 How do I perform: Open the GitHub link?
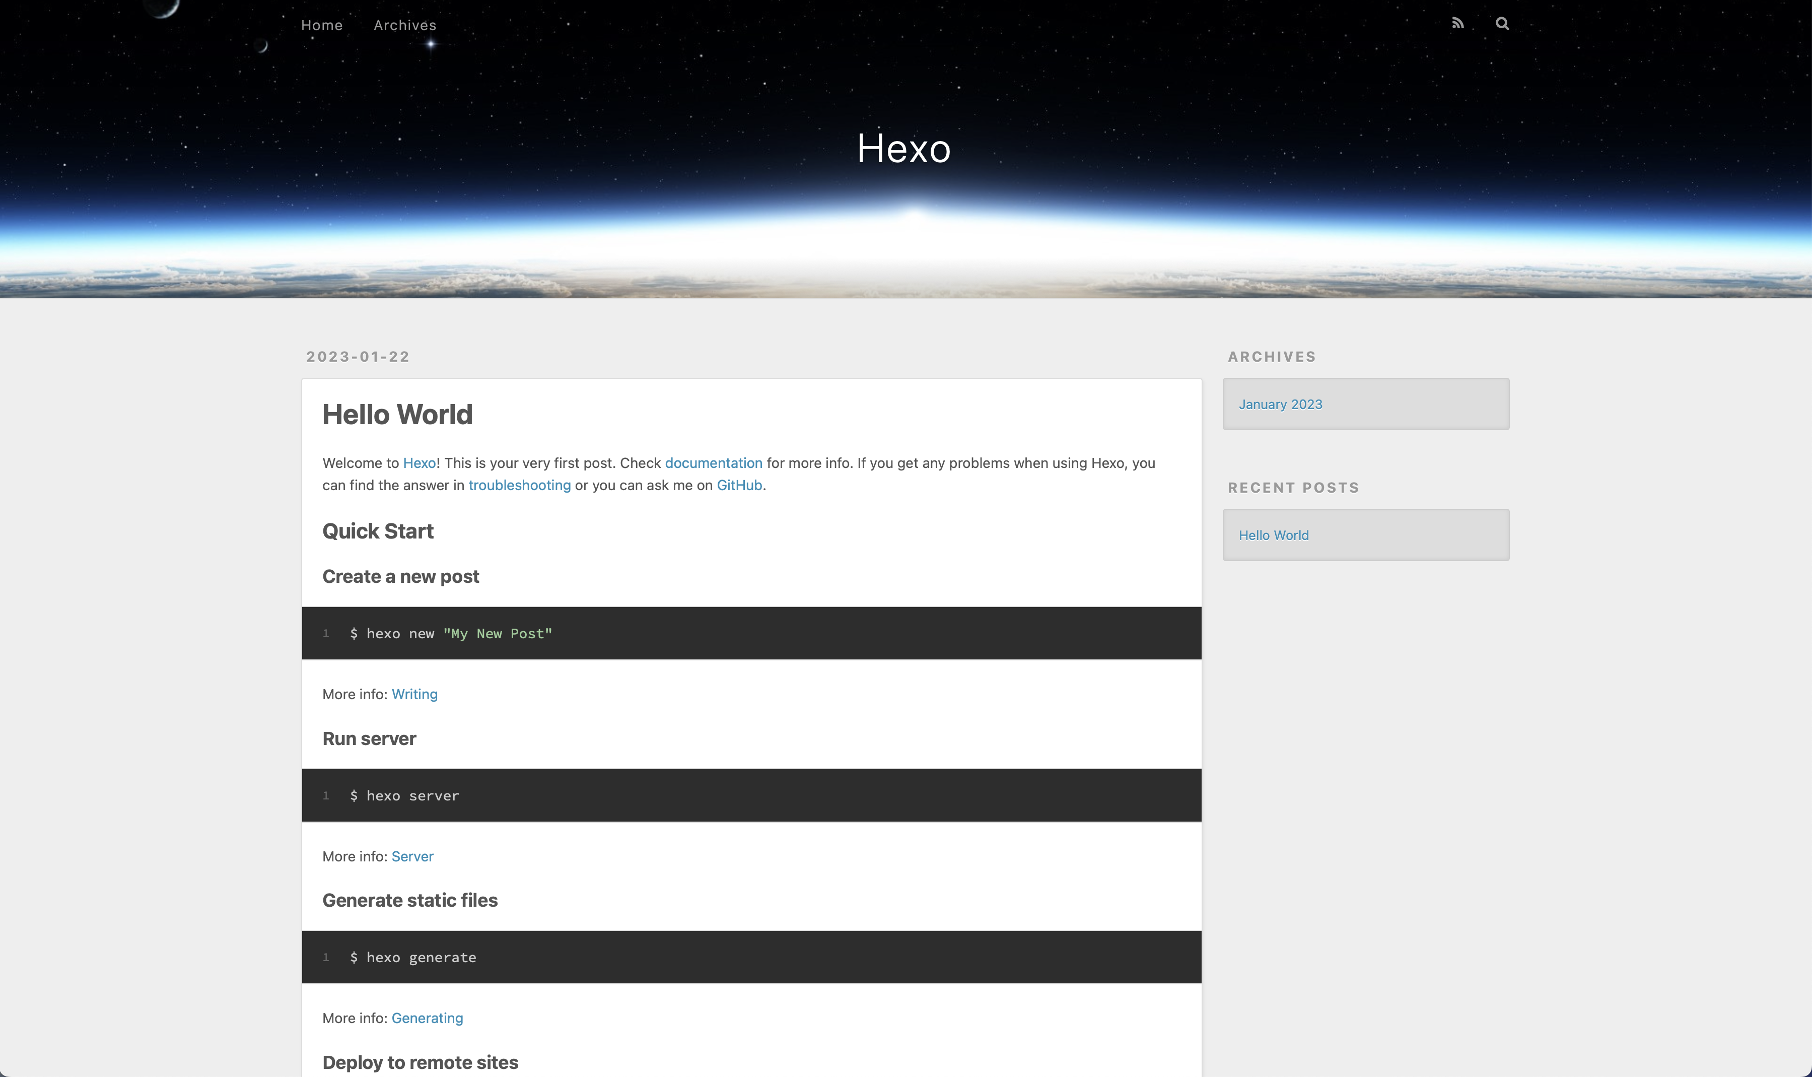pos(739,486)
